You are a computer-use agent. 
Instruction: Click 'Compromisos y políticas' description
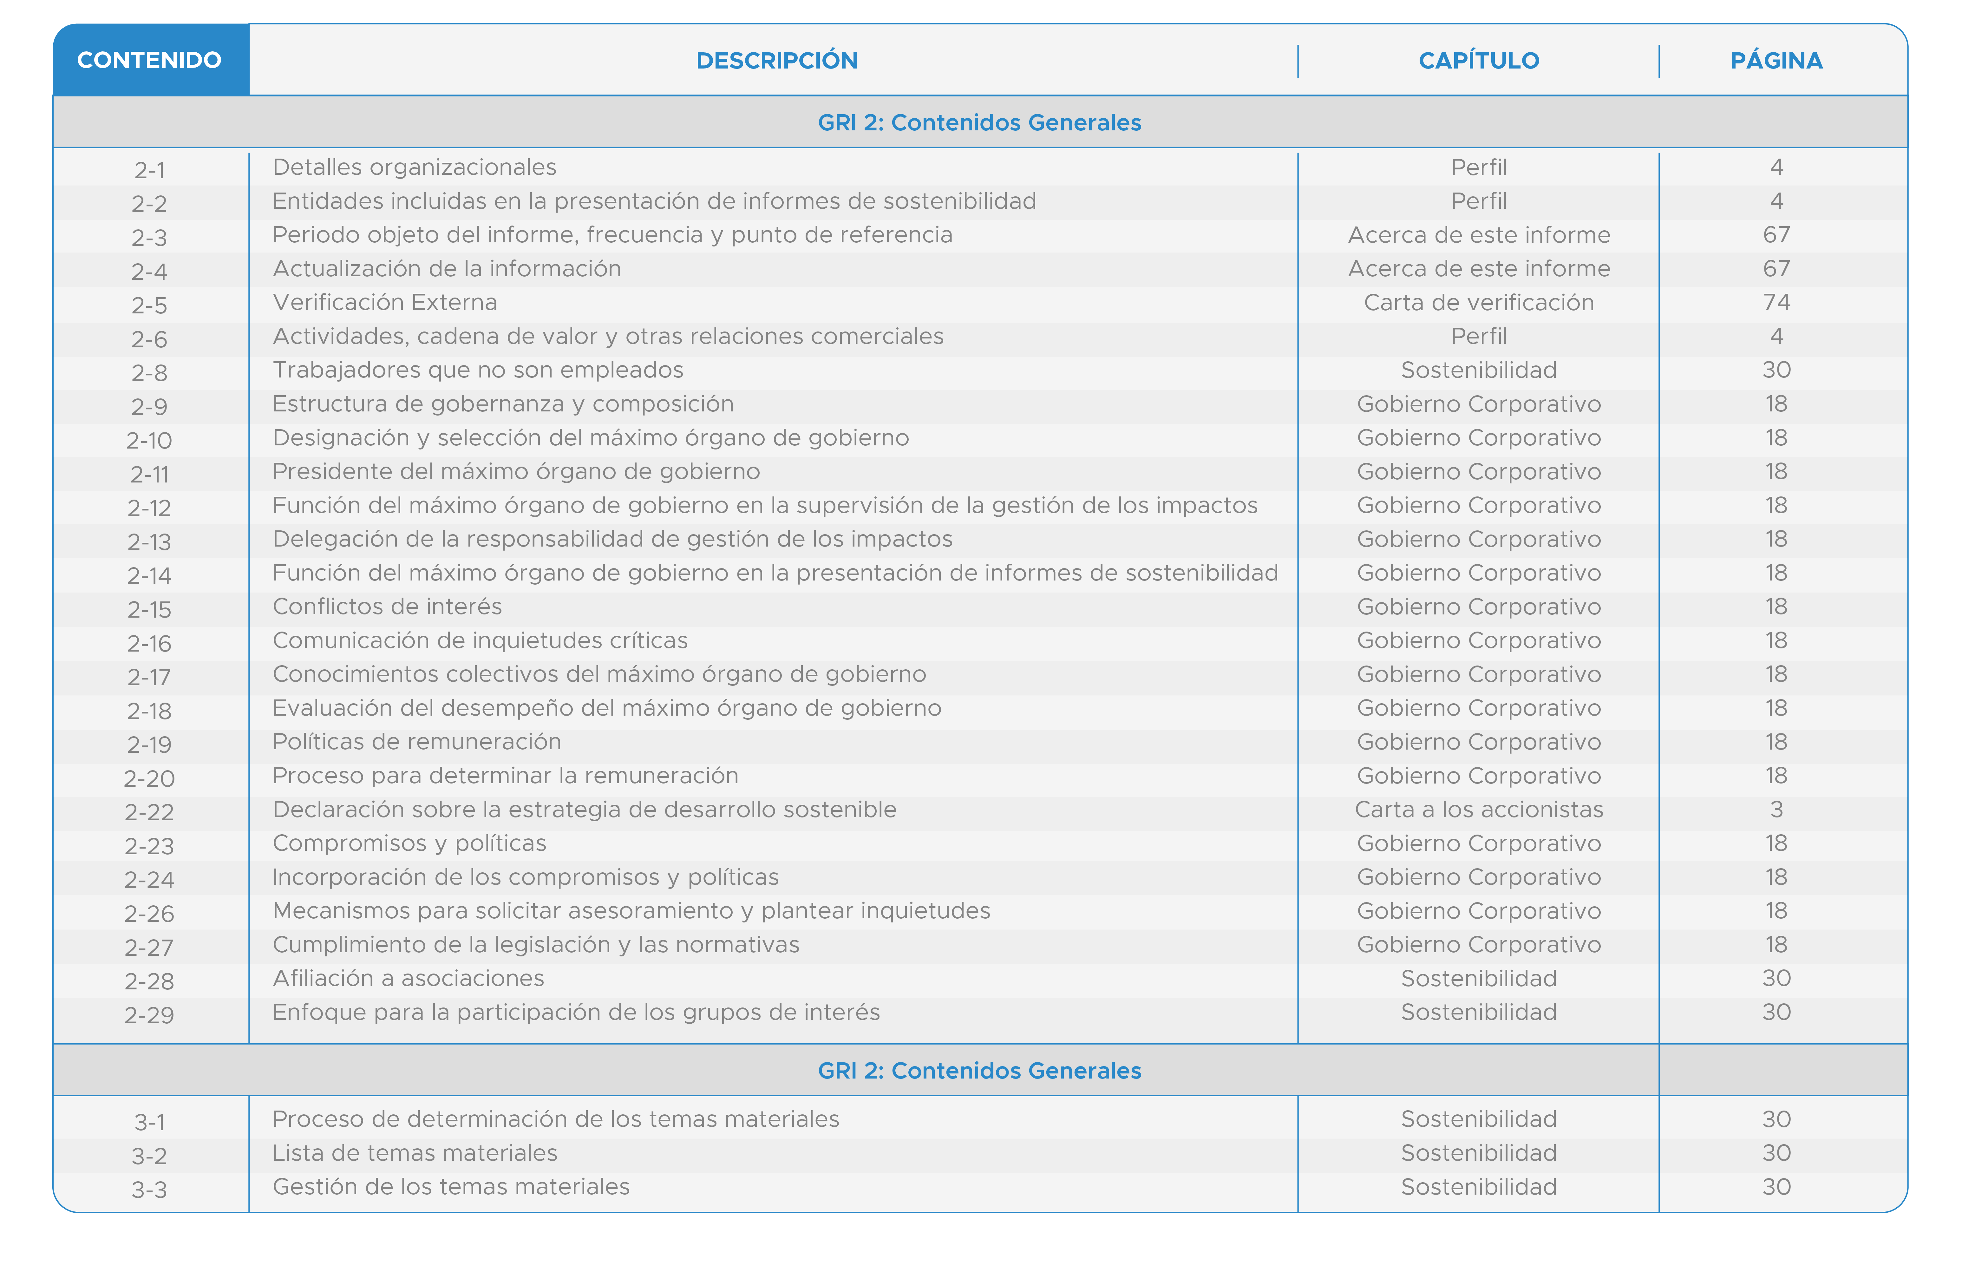[x=409, y=843]
